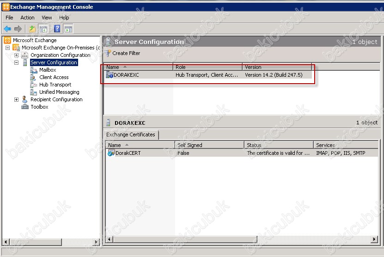
Task: Click the False self signed cell
Action: [183, 153]
